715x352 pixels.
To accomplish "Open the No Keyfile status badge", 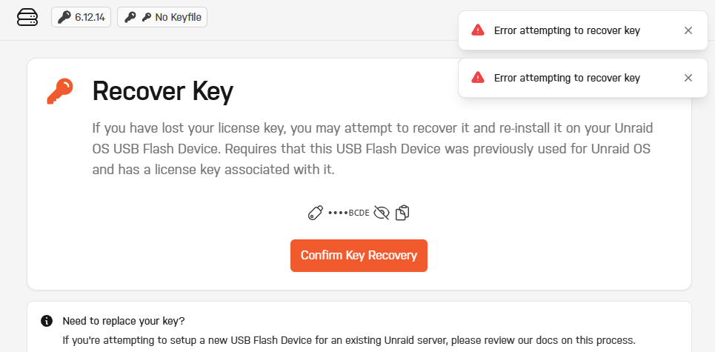I will (162, 17).
